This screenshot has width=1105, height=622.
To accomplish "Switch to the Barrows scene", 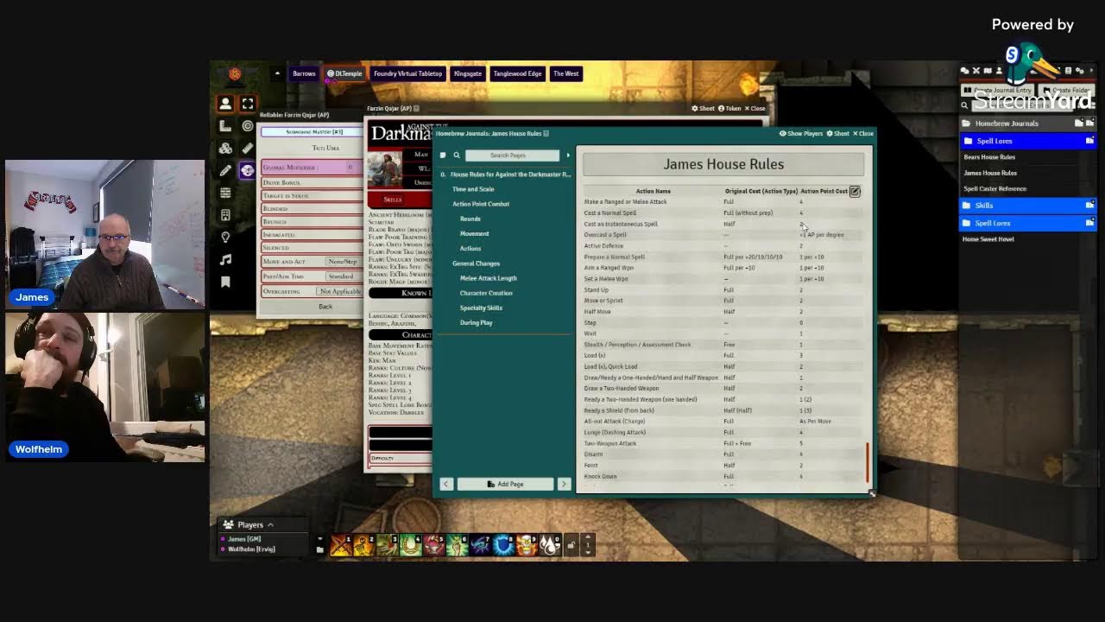I will tap(304, 73).
